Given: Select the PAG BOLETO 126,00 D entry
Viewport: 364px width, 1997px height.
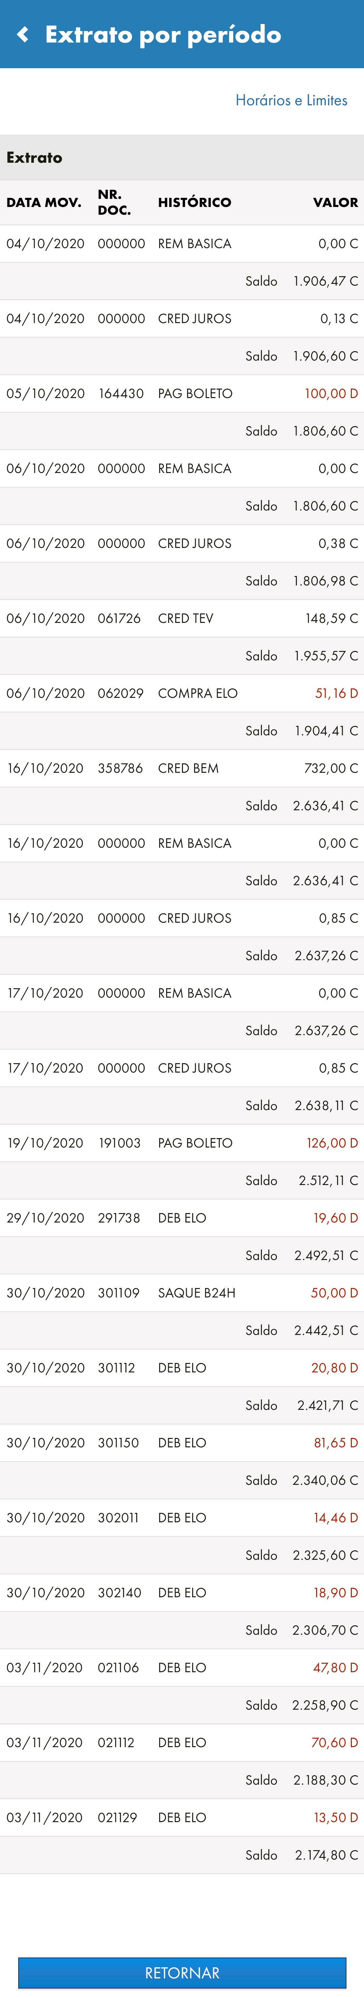Looking at the screenshot, I should 182,1143.
